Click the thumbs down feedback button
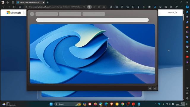This screenshot has width=190, height=107. 155,89
